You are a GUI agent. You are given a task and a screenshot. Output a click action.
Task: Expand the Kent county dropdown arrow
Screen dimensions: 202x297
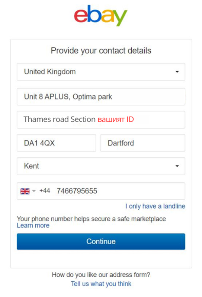(x=177, y=166)
